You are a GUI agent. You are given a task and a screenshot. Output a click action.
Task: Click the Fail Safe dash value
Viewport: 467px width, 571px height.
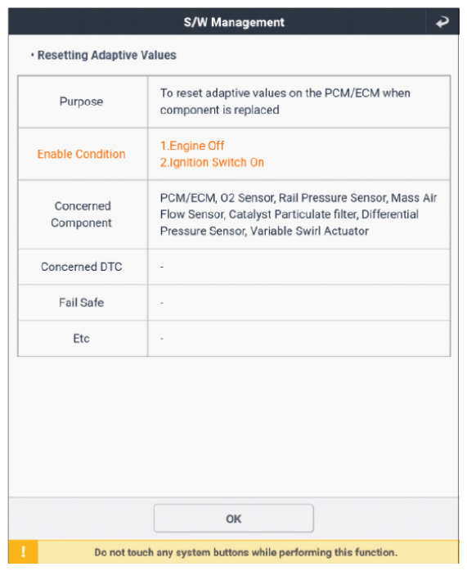coord(162,303)
